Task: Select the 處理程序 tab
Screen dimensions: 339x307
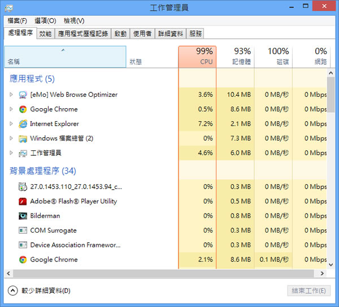Action: (20, 33)
